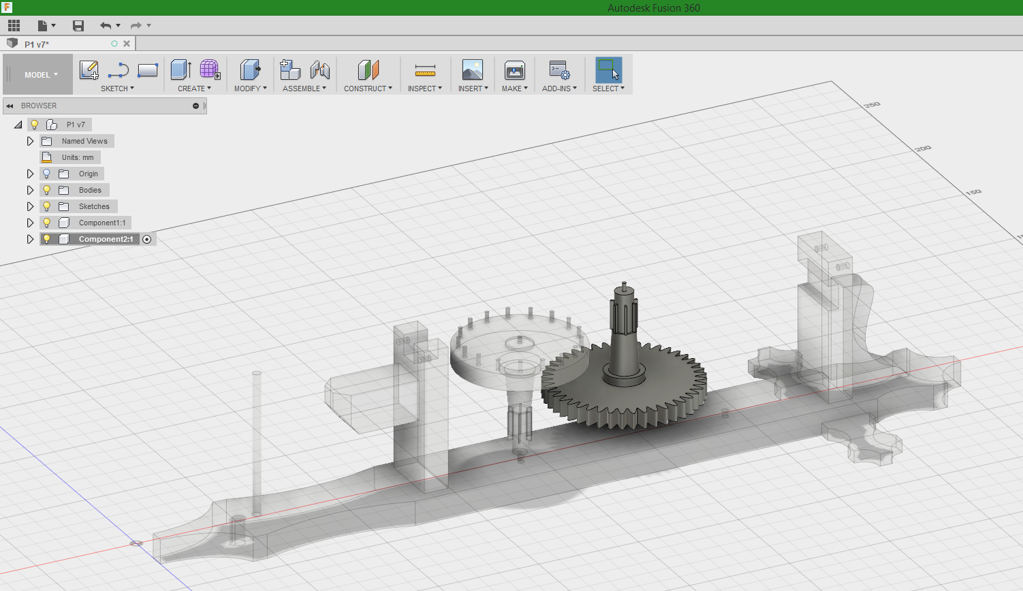Hide the Sketches folder light bulb
The image size is (1023, 591).
click(x=47, y=206)
